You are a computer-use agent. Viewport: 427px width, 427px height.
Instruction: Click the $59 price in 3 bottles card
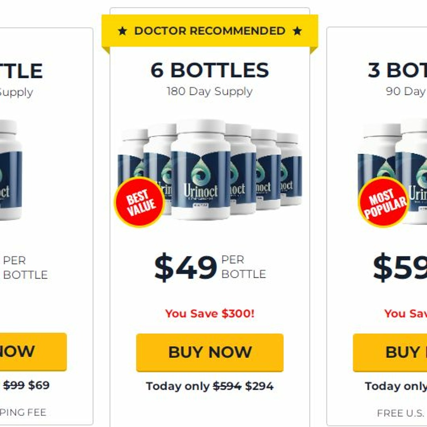point(400,267)
